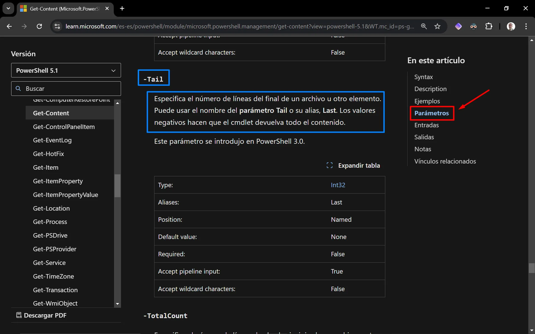
Task: Open the PowerShell 5.1 version dropdown
Action: 66,70
